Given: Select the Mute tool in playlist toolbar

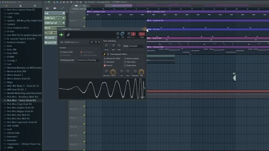Looking at the screenshot, I should (x=64, y=2).
